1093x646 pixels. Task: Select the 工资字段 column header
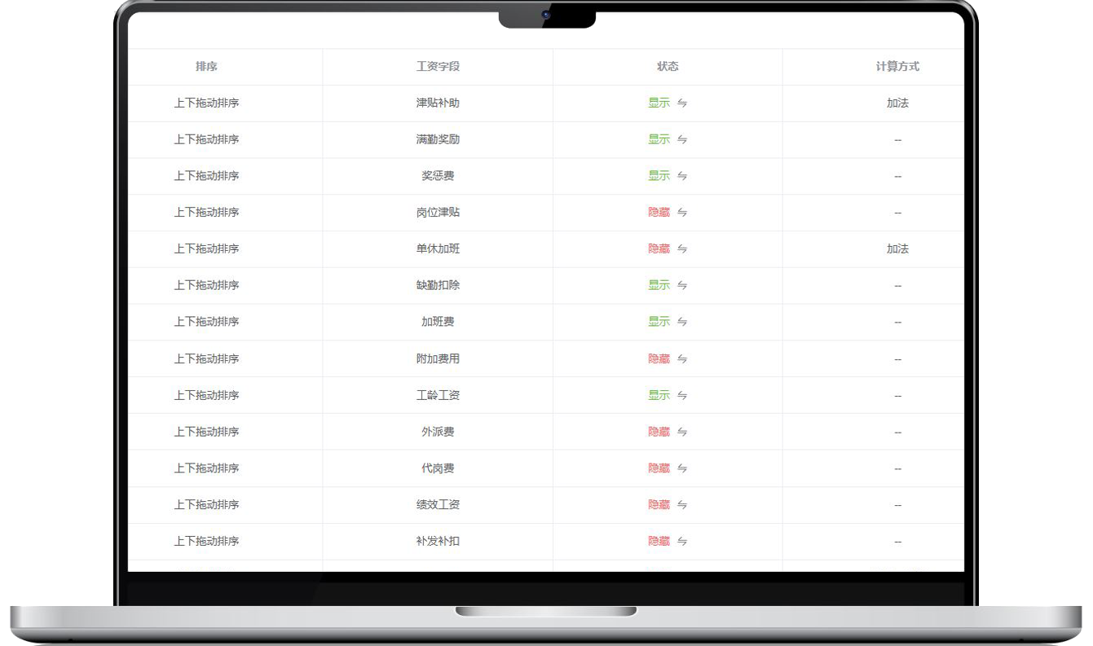pos(438,67)
